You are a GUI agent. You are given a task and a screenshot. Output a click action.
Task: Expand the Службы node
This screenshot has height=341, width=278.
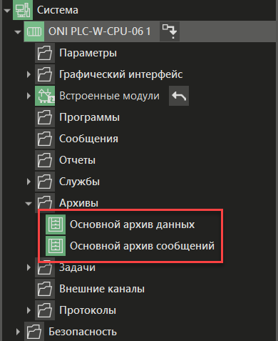coord(29,182)
